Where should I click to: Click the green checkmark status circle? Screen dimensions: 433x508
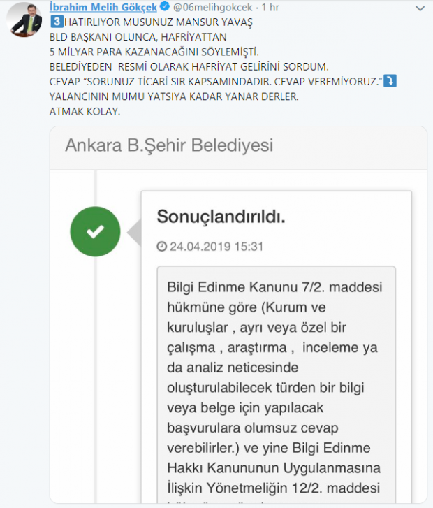coord(95,232)
